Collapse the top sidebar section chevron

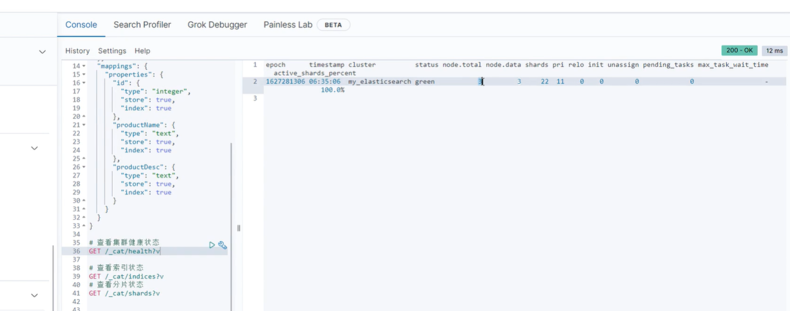[43, 52]
